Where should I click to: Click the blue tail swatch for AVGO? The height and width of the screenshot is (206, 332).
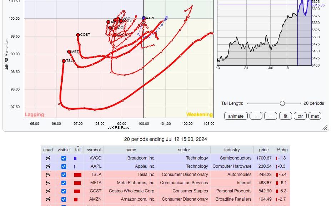[x=75, y=158]
